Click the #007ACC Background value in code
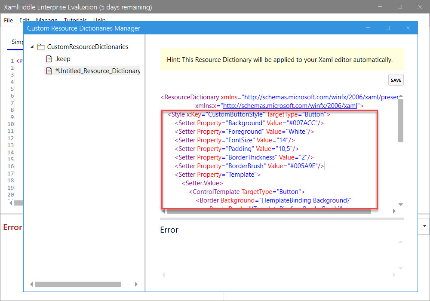 point(303,123)
